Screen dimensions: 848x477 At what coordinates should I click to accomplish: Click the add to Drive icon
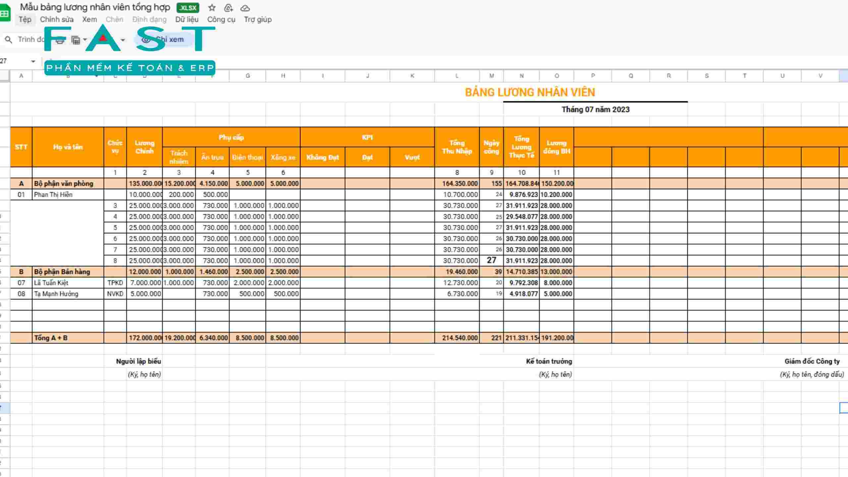tap(229, 8)
